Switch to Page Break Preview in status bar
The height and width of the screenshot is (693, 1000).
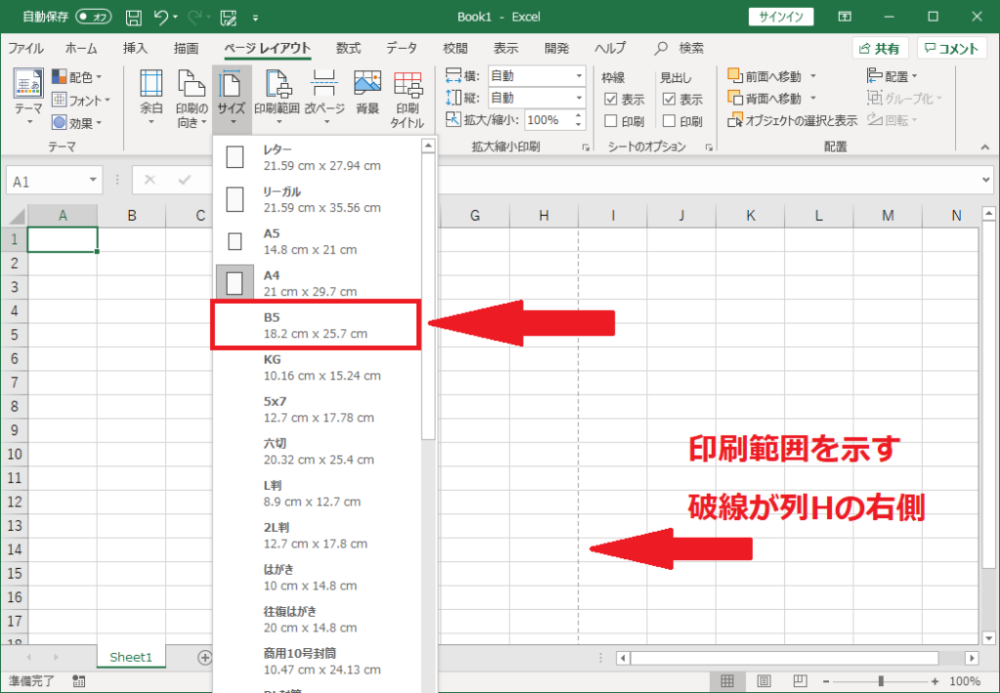click(x=800, y=681)
